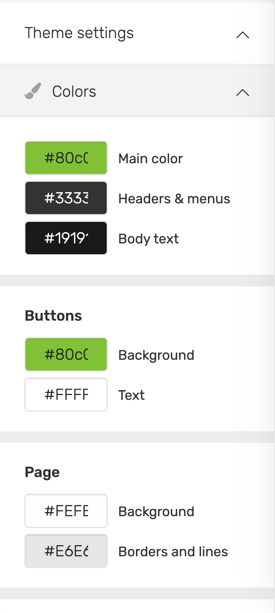Open the Page Background color swatch
The width and height of the screenshot is (275, 613).
pos(66,511)
